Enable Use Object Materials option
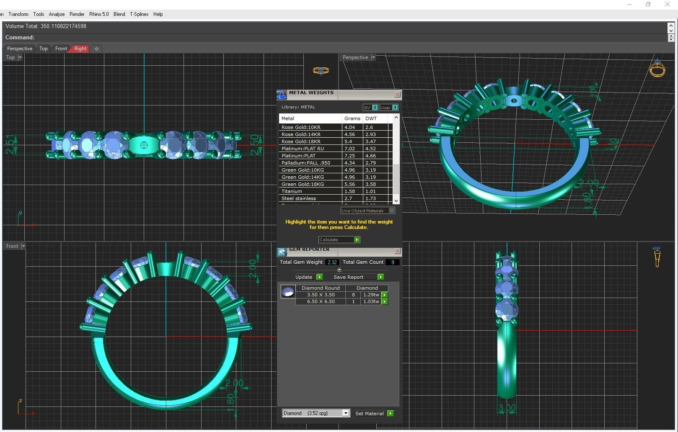The width and height of the screenshot is (678, 432). [x=391, y=211]
